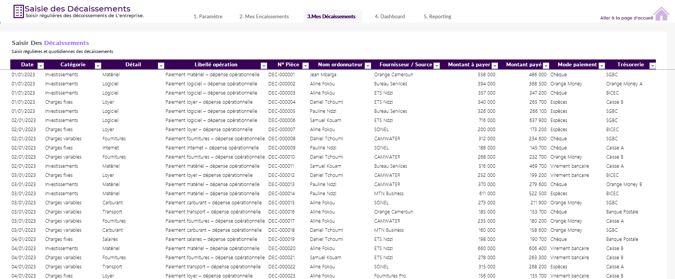The width and height of the screenshot is (675, 279).
Task: Select piece DEC-000015
Action: 282,203
